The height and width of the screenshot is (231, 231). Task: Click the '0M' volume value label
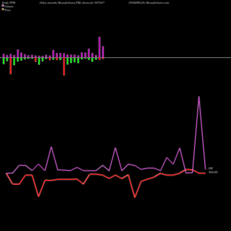(211, 169)
